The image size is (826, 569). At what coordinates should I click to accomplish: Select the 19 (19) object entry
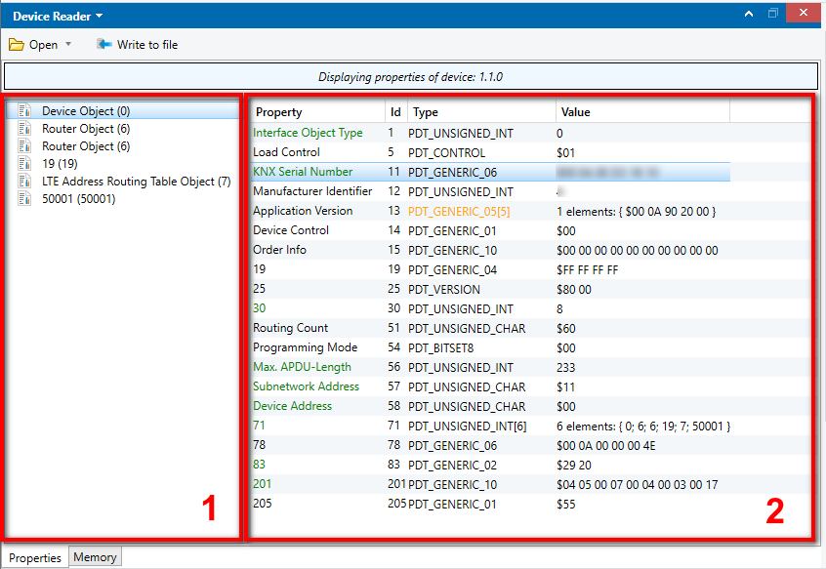click(60, 164)
